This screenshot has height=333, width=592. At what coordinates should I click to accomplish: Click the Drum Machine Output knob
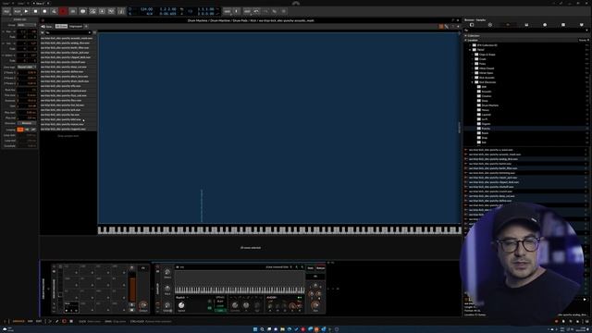pyautogui.click(x=142, y=304)
